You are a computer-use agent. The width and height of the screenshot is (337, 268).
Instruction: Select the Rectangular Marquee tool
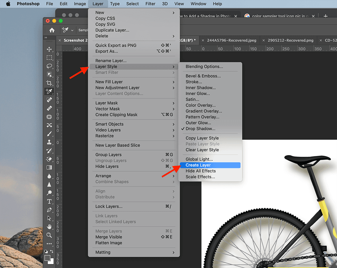click(x=49, y=58)
